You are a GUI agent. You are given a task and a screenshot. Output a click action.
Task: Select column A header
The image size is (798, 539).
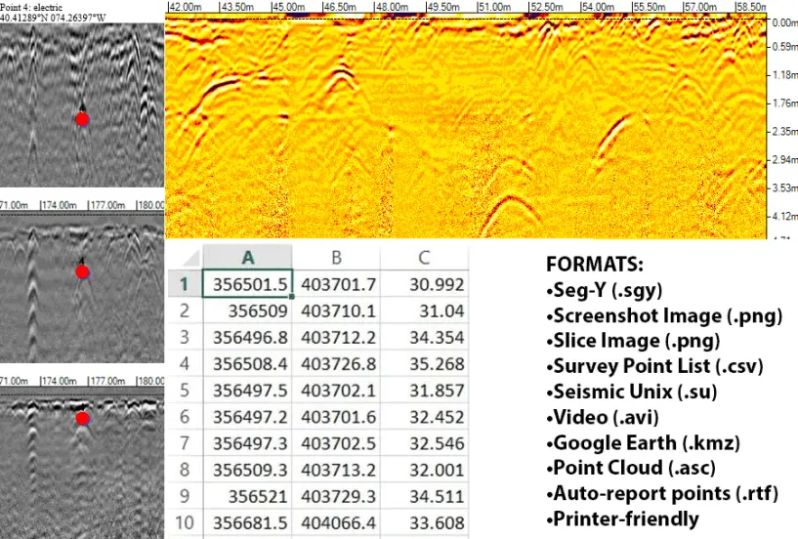point(248,258)
